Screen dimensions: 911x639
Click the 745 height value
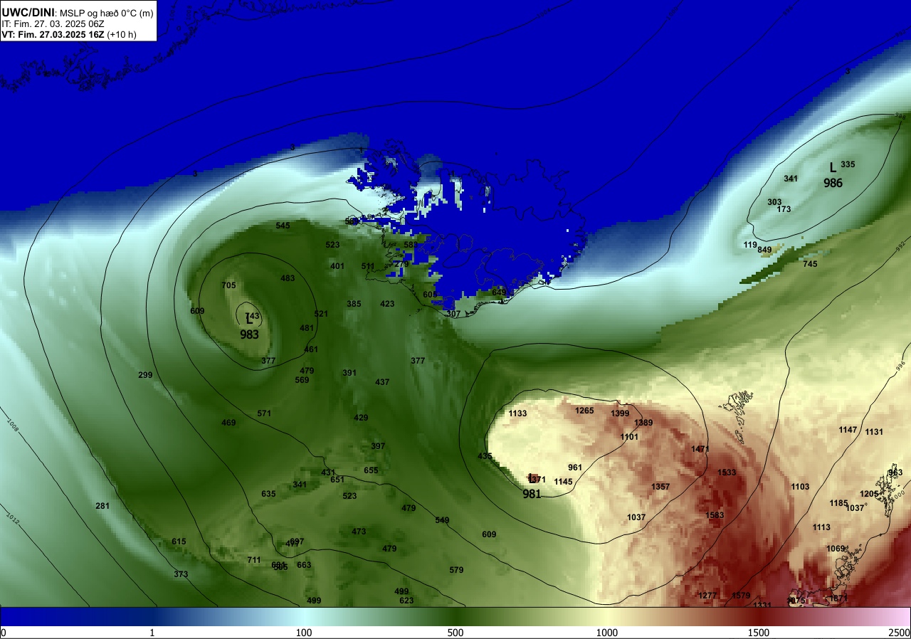810,264
